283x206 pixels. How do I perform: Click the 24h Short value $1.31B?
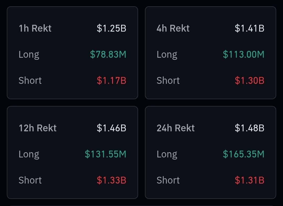click(250, 180)
